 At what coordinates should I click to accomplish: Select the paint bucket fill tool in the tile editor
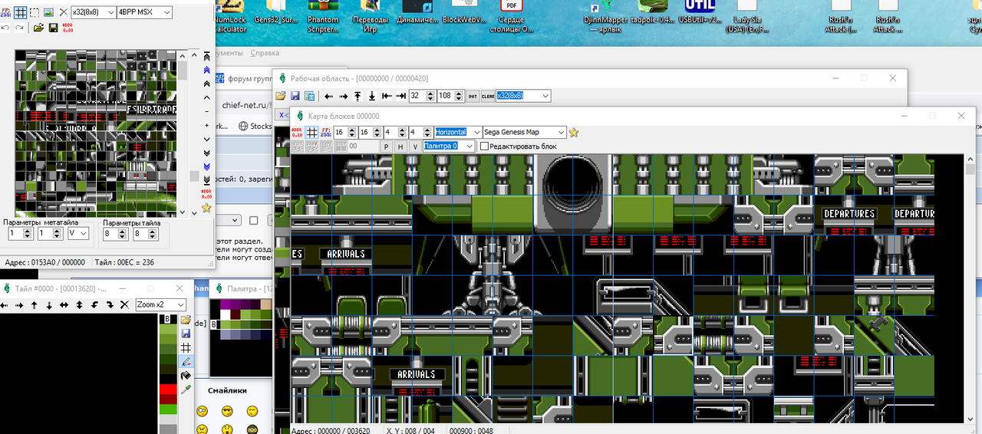pos(186,376)
